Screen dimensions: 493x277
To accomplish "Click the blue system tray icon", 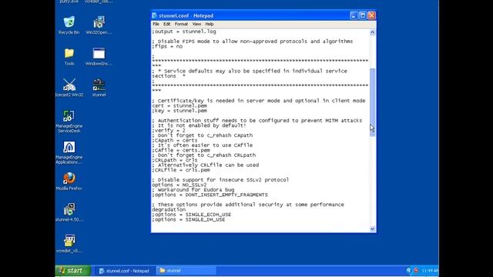I will tap(408, 270).
